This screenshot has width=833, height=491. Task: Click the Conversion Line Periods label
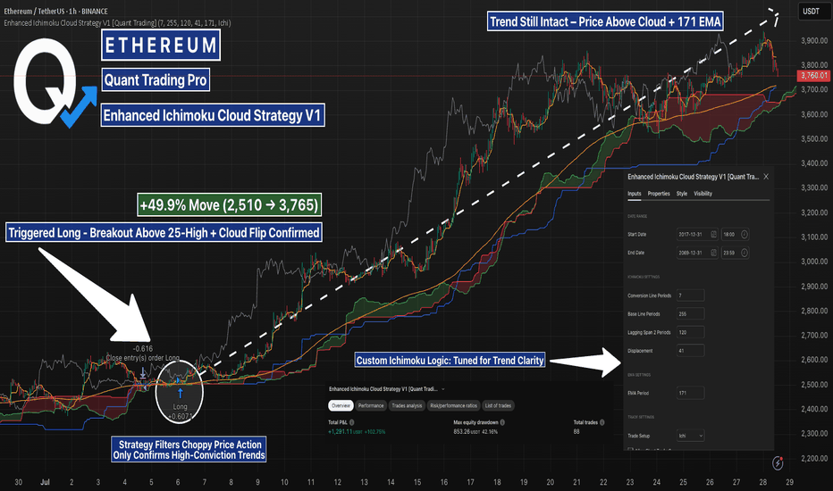tap(649, 295)
